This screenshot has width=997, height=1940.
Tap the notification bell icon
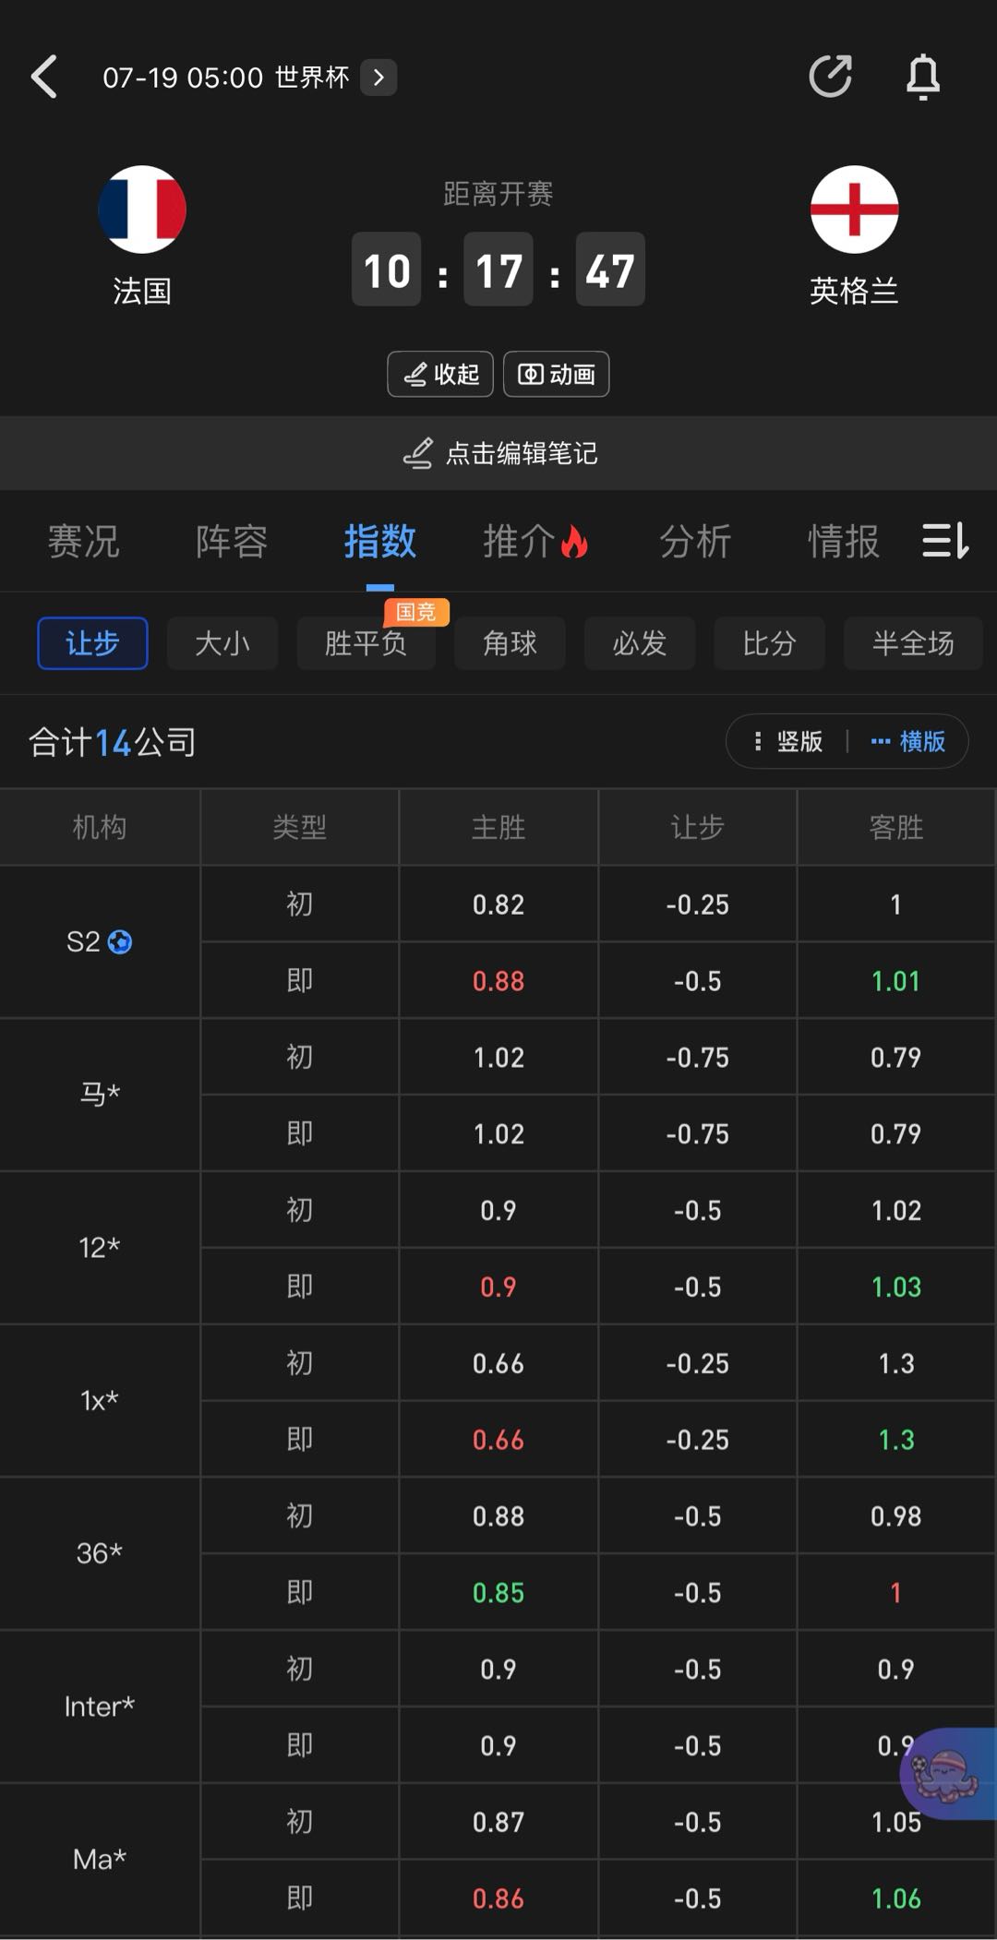[x=922, y=77]
